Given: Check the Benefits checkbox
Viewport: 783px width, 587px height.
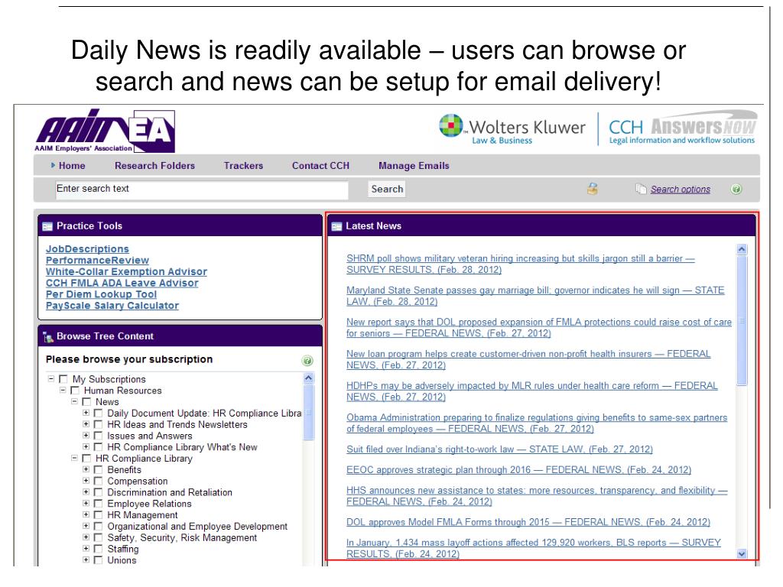Looking at the screenshot, I should (x=98, y=470).
